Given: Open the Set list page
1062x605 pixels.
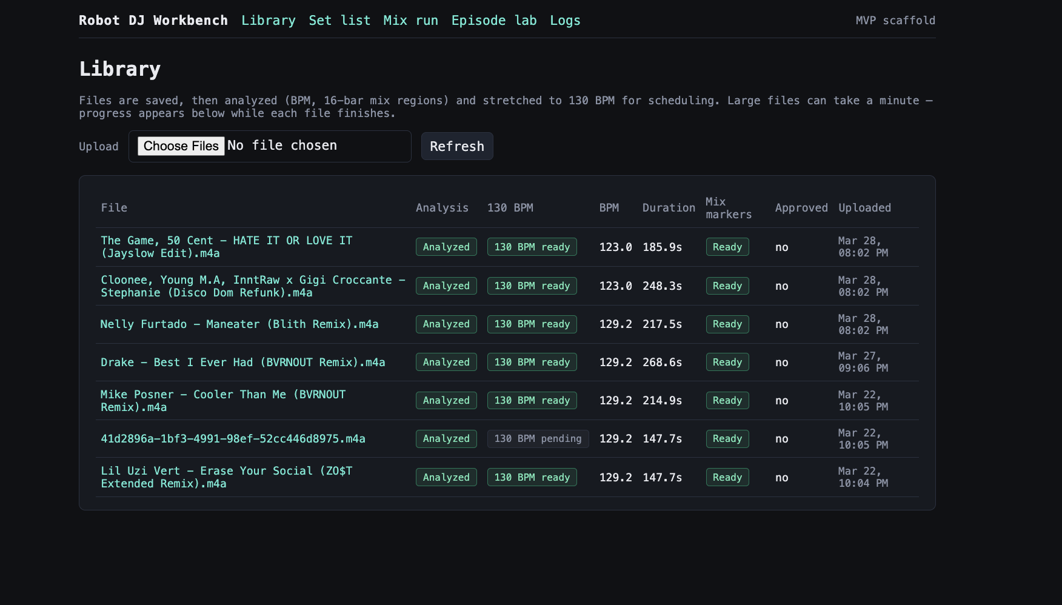Looking at the screenshot, I should tap(339, 20).
